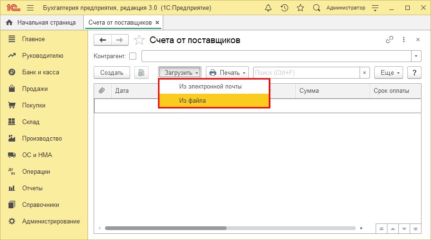Open the history clock icon
431x240 pixels.
[x=284, y=8]
